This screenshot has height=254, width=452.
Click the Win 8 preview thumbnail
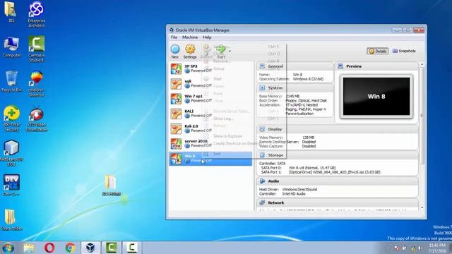coord(376,97)
